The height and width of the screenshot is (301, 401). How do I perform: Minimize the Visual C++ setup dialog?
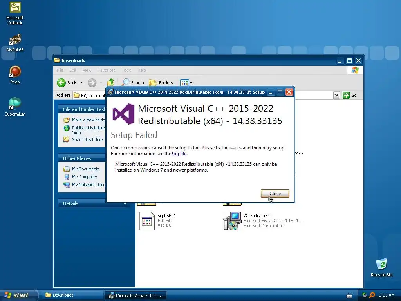pos(270,92)
